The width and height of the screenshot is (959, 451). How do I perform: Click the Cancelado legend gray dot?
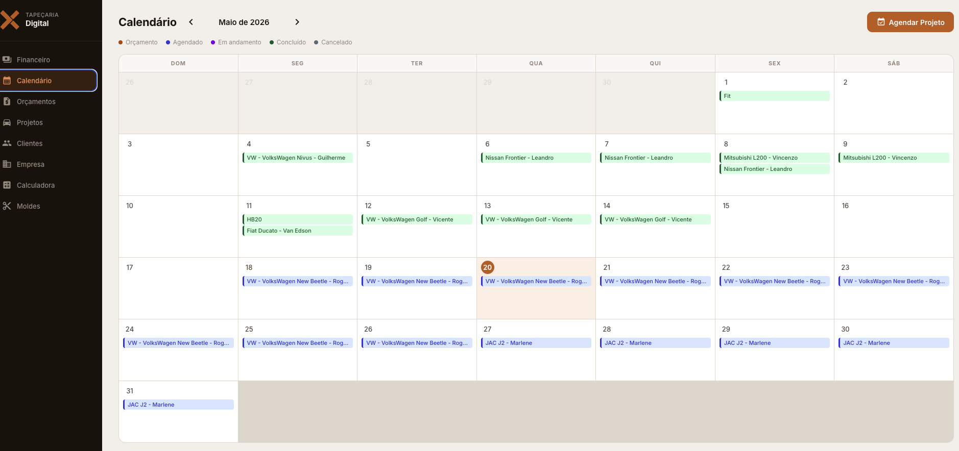[x=316, y=42]
